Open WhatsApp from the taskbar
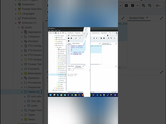 [x=61, y=95]
